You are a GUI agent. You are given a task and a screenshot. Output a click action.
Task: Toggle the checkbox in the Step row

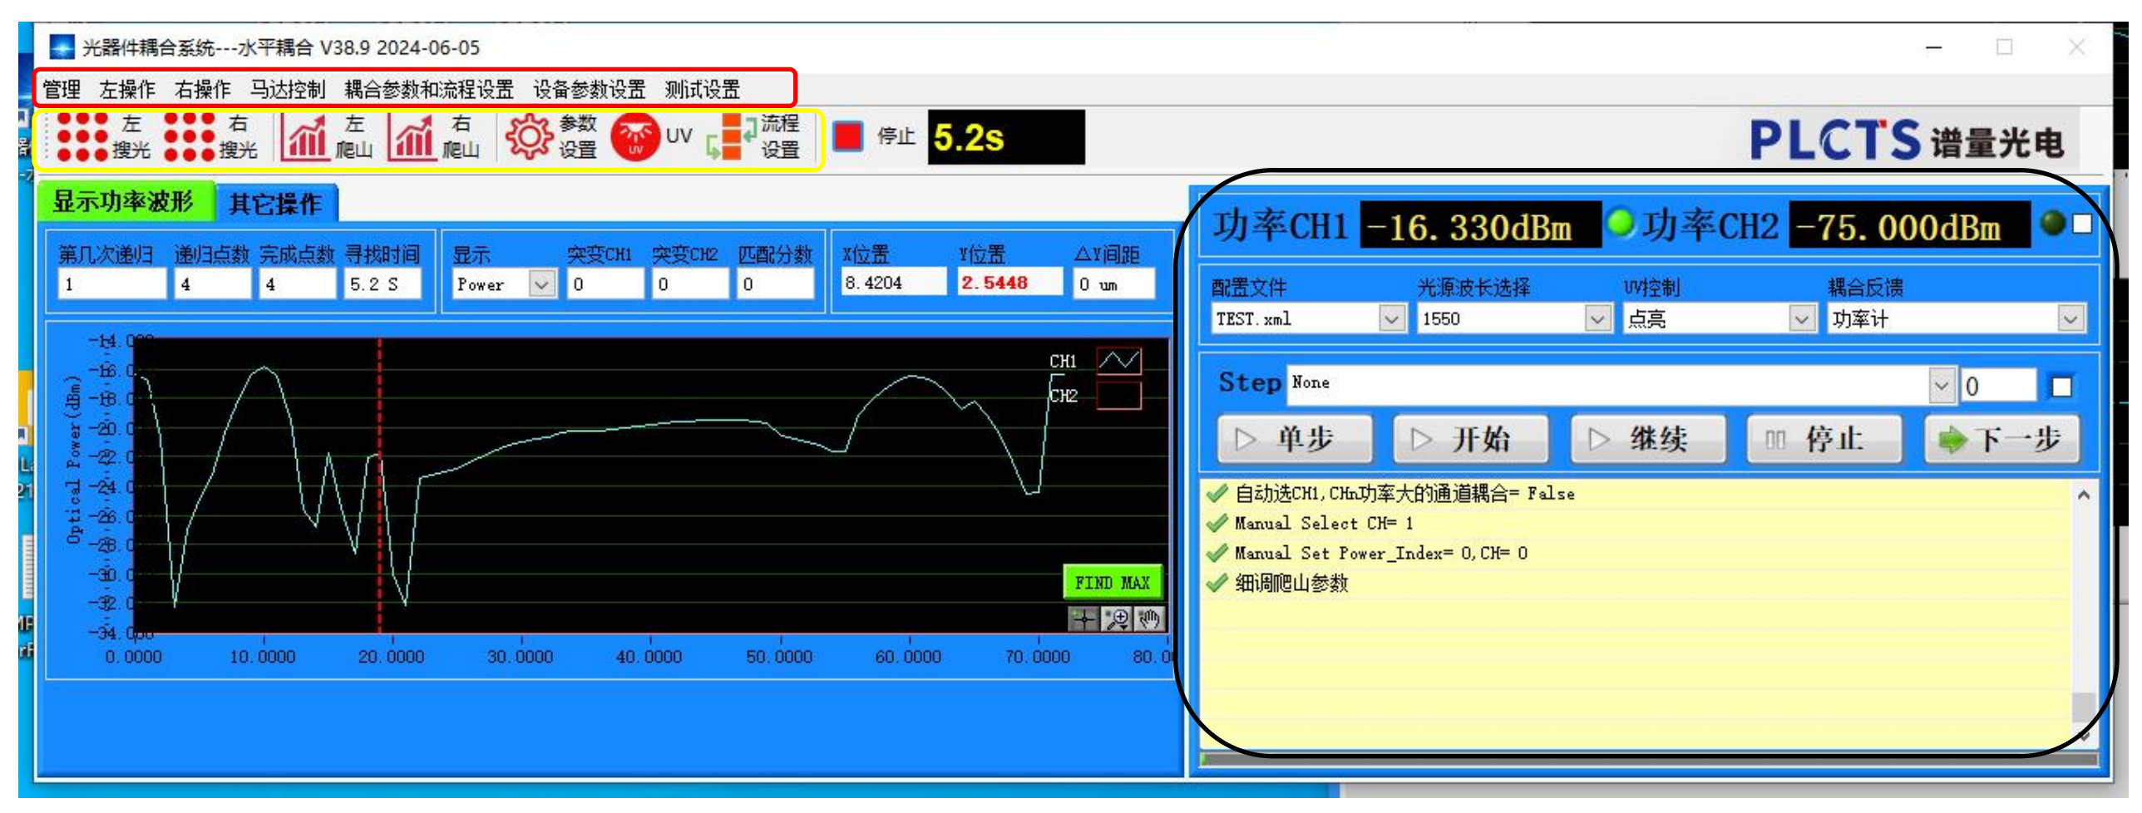point(2061,387)
